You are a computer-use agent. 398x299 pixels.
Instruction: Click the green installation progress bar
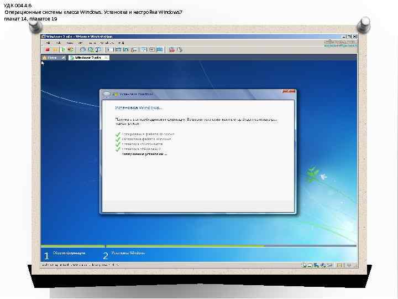click(153, 246)
